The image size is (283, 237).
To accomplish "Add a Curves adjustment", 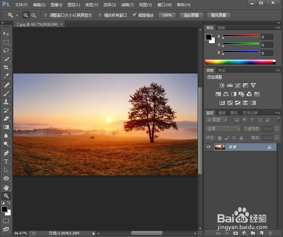I will pos(238,85).
